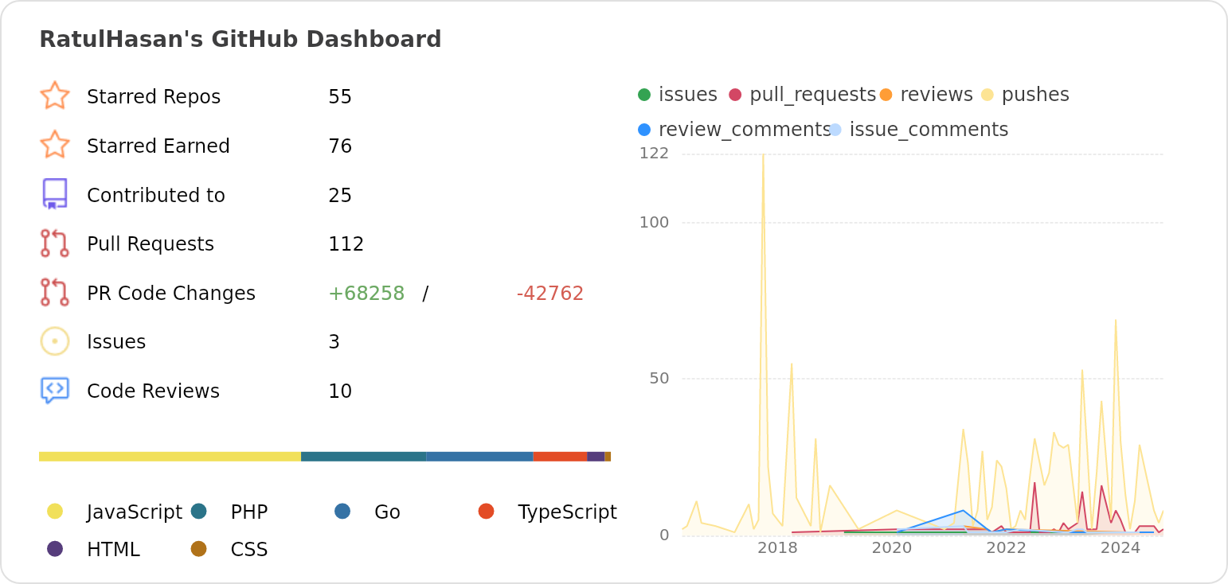Click the HTML language label
Image resolution: width=1228 pixels, height=584 pixels.
[113, 550]
